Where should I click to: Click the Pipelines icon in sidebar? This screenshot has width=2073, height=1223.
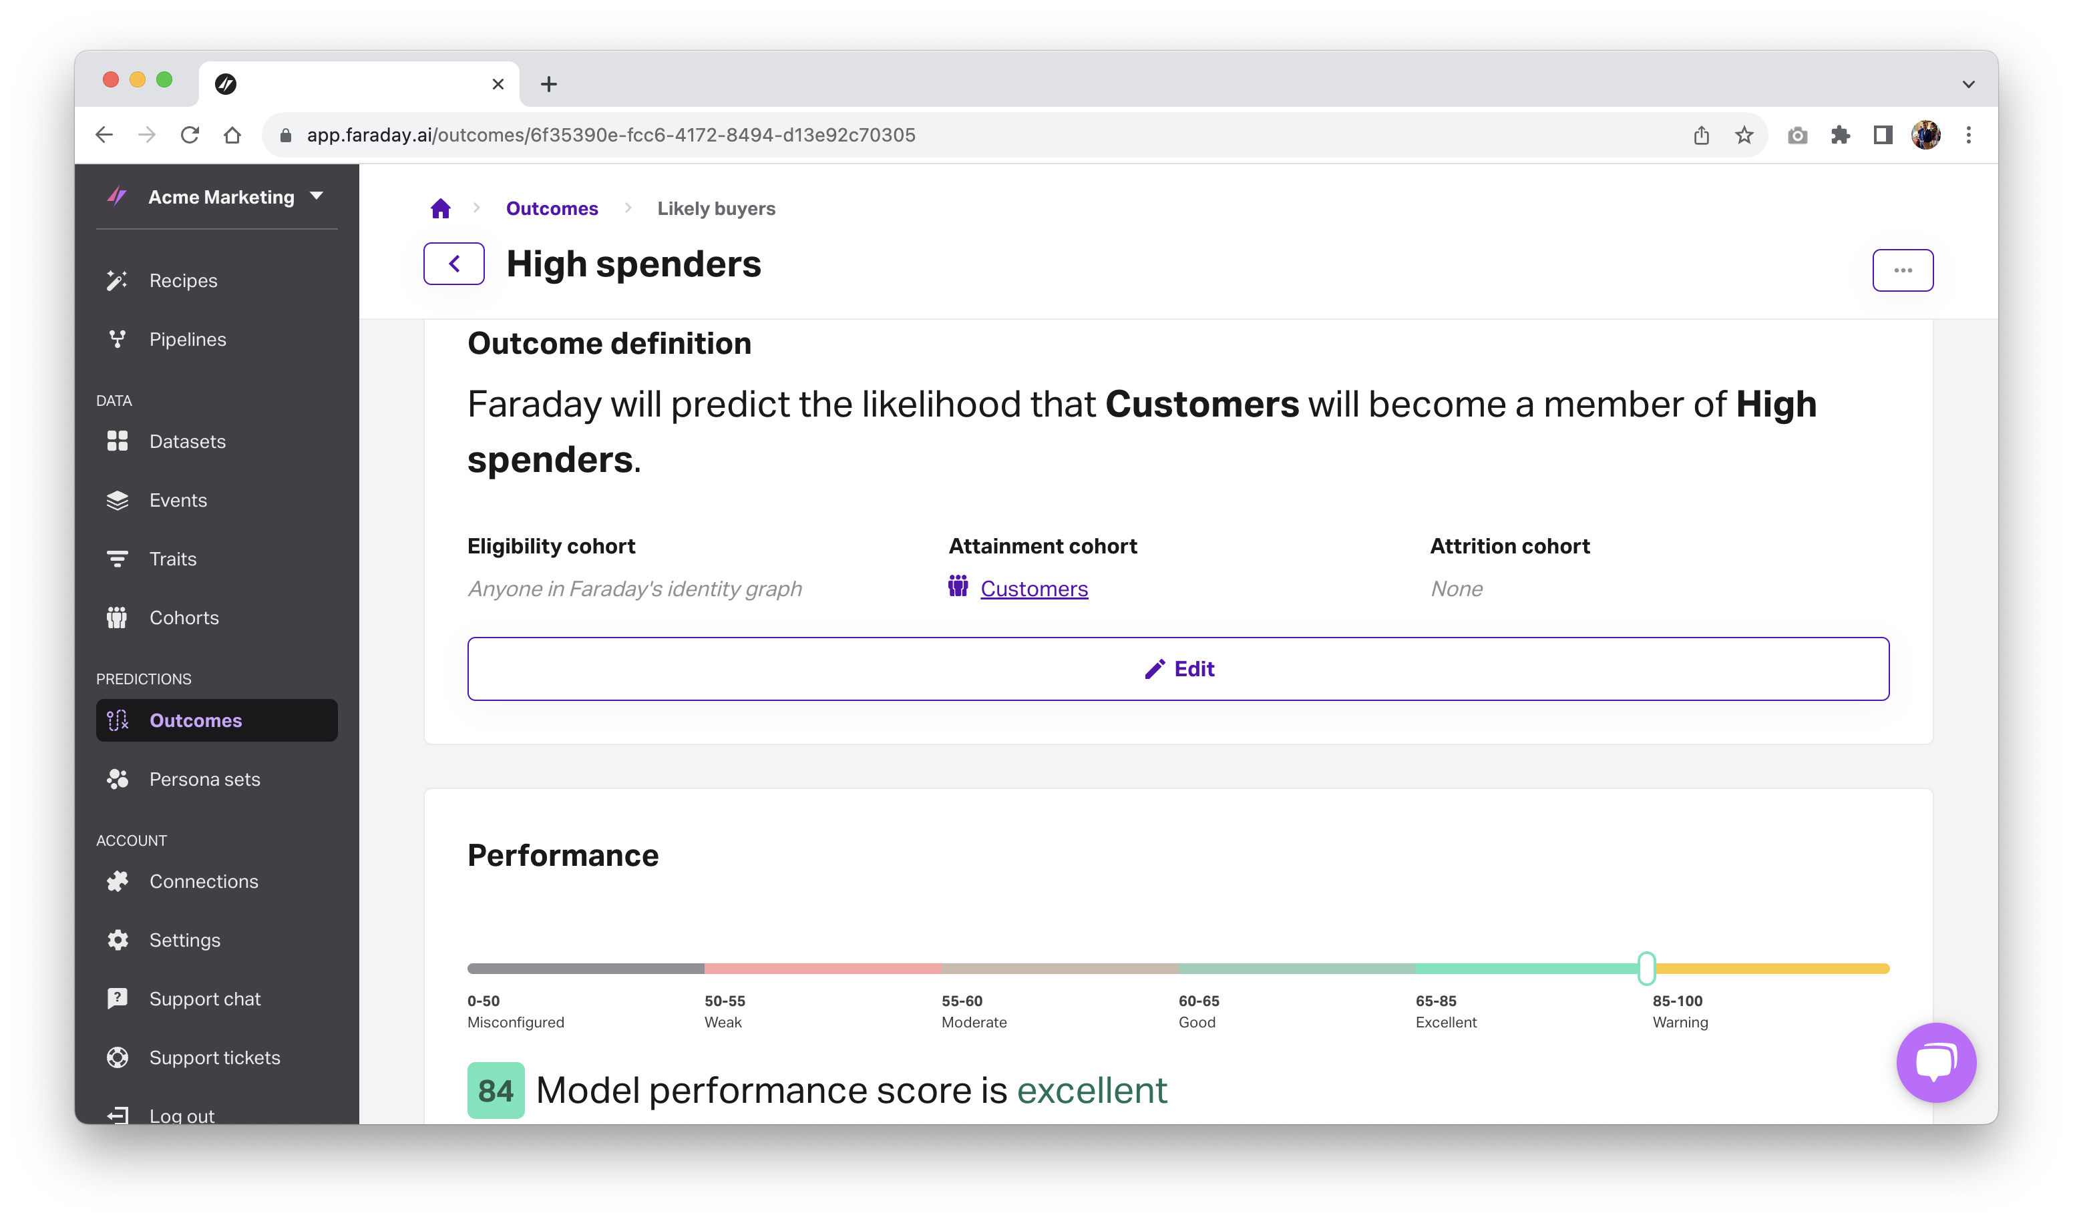(x=117, y=340)
